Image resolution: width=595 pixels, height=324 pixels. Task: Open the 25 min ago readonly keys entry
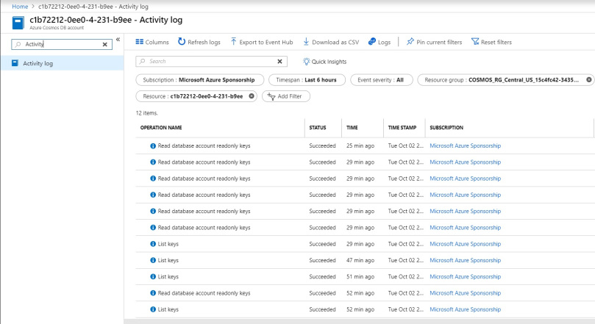point(204,146)
